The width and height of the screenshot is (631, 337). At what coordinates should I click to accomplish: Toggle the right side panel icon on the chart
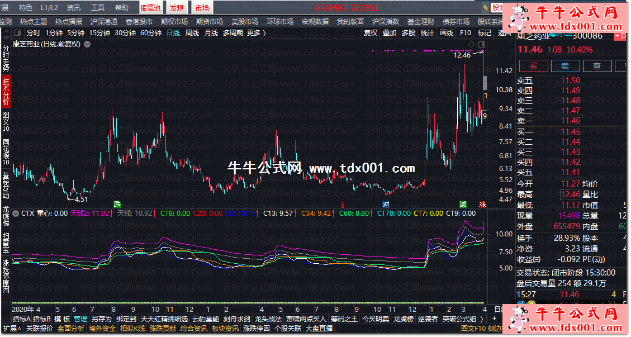[482, 44]
